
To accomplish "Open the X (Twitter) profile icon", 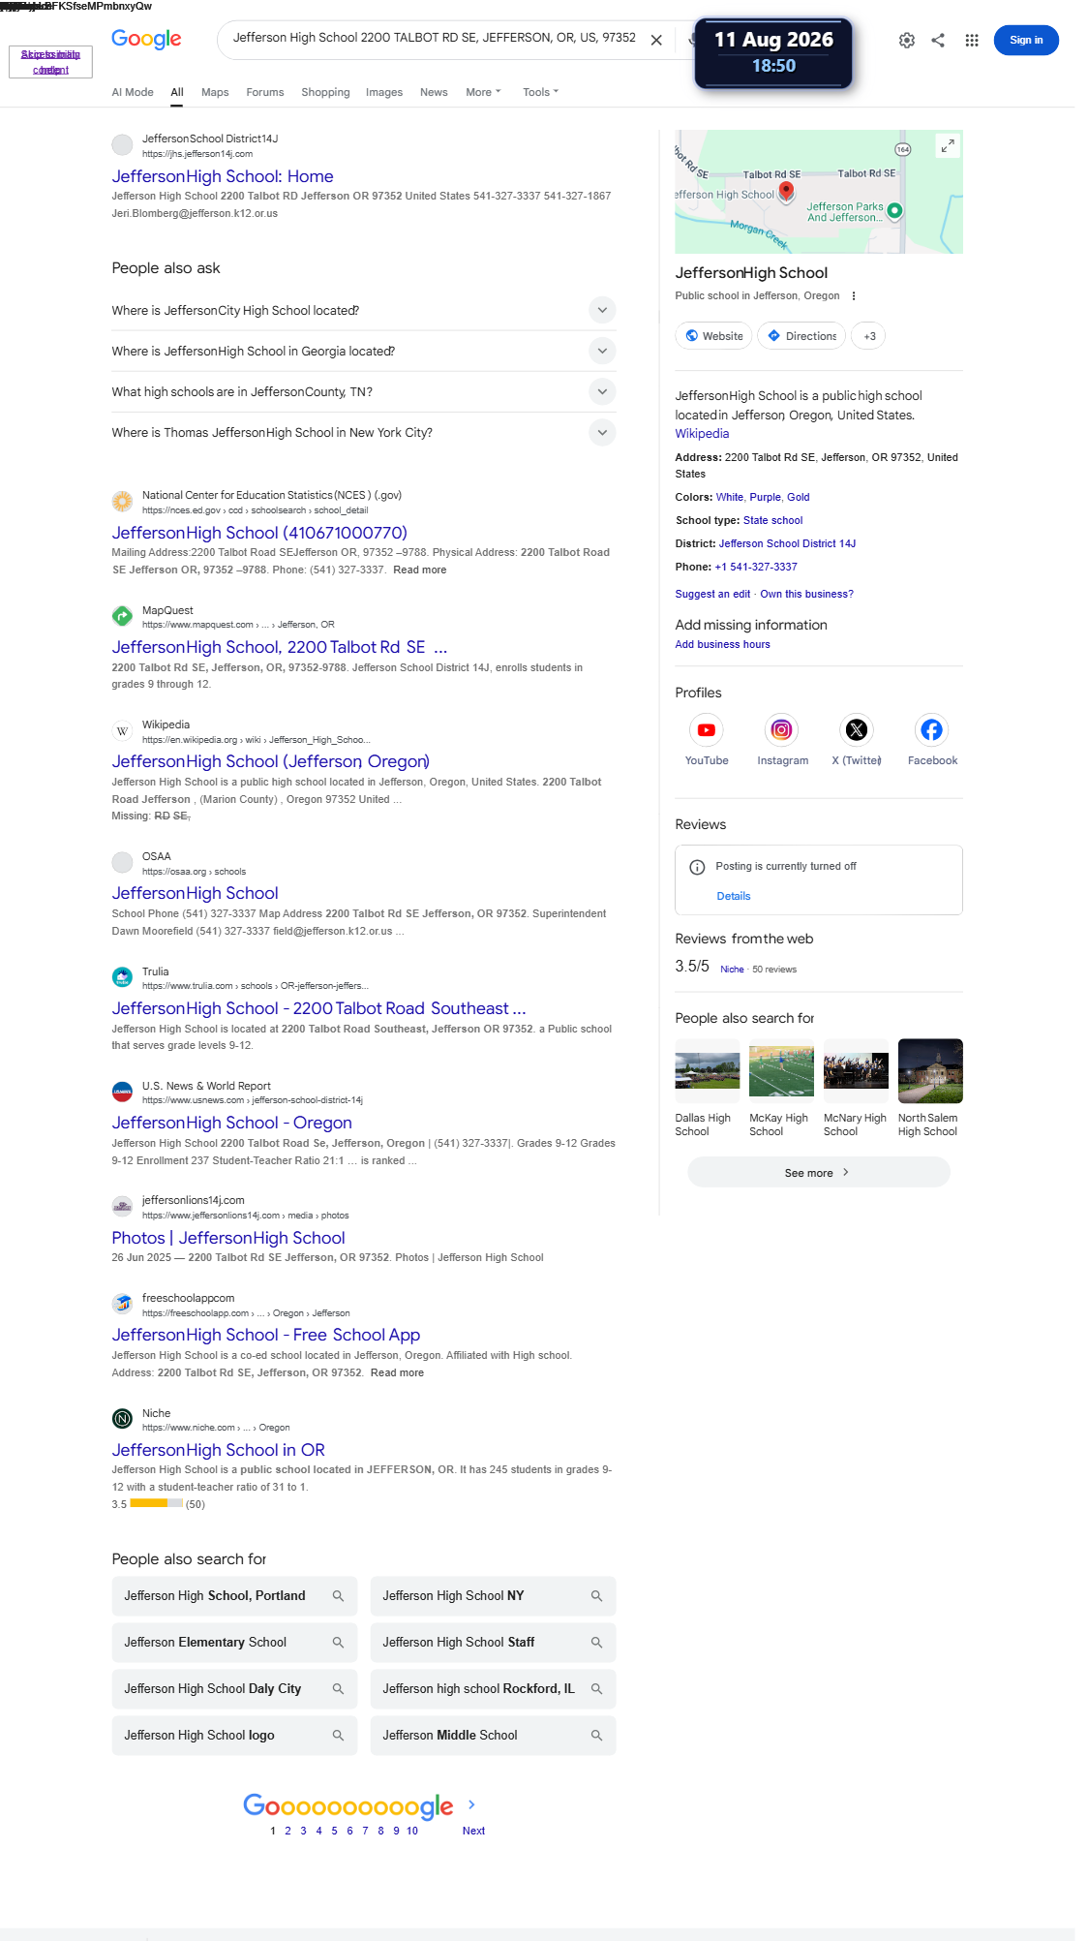I will pos(857,730).
